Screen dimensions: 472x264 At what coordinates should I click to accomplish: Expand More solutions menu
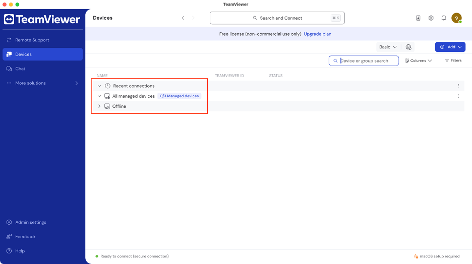(x=42, y=83)
